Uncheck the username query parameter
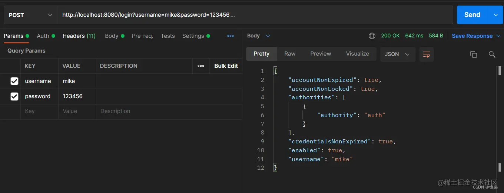Viewport: 504px width, 193px height. point(14,81)
